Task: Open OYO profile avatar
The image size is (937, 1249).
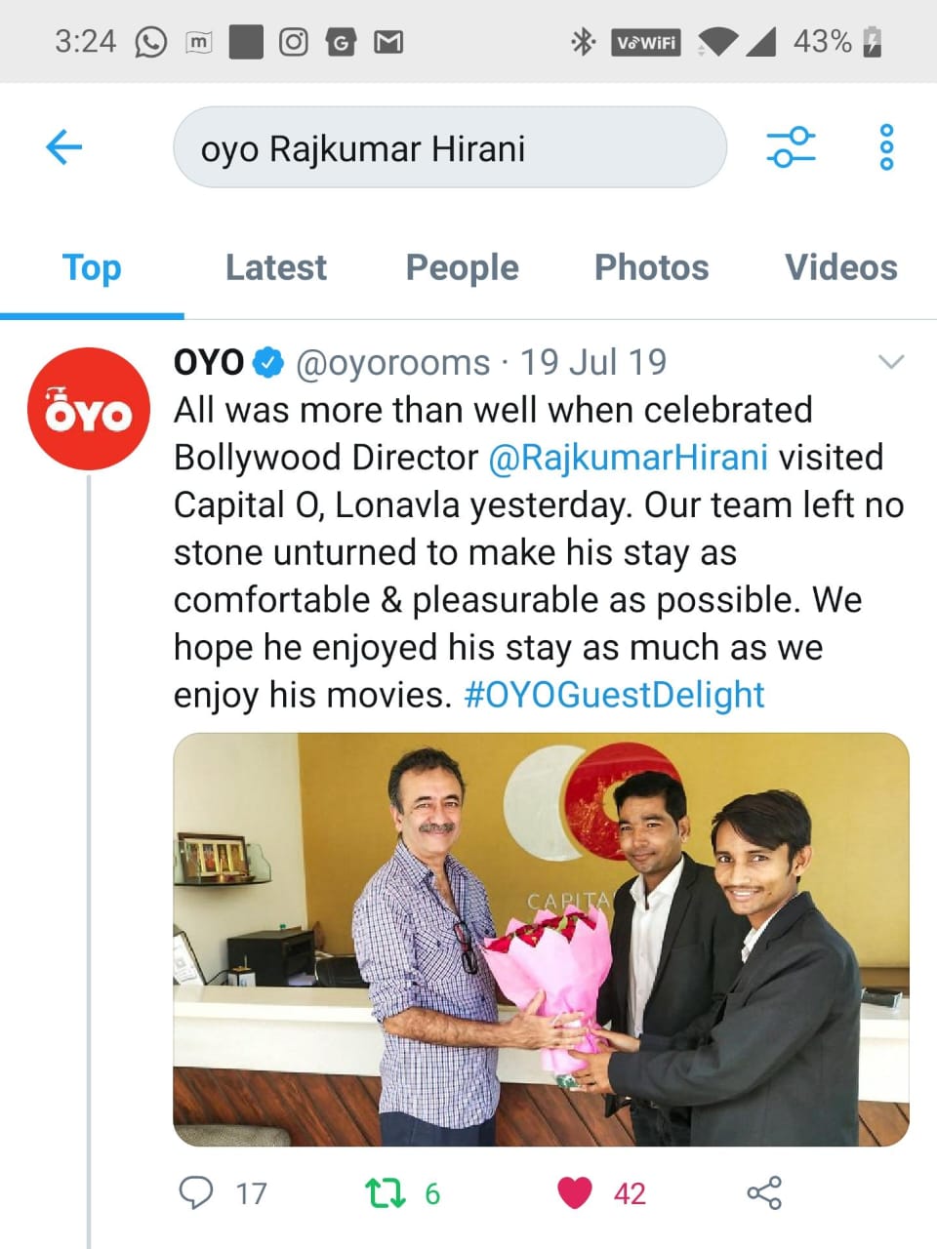Action: (x=89, y=409)
